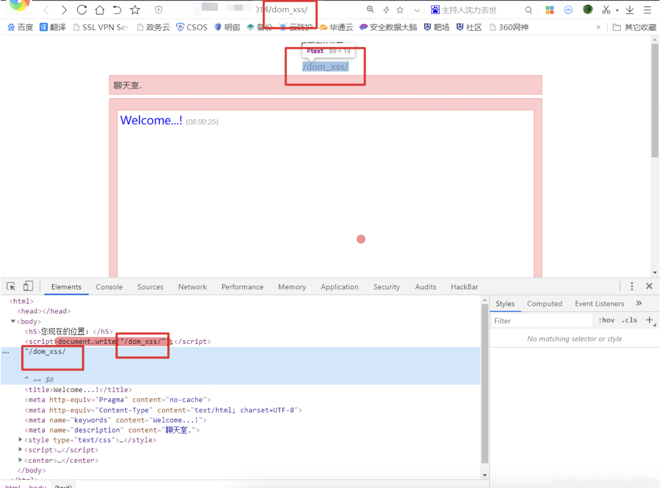Switch to the Performance tab
Screen dimensions: 661x488
point(242,287)
